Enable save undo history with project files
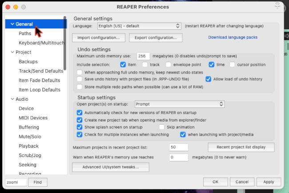 [80, 79]
